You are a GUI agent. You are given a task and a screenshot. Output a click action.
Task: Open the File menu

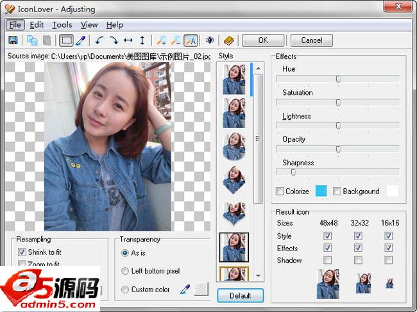click(x=15, y=25)
